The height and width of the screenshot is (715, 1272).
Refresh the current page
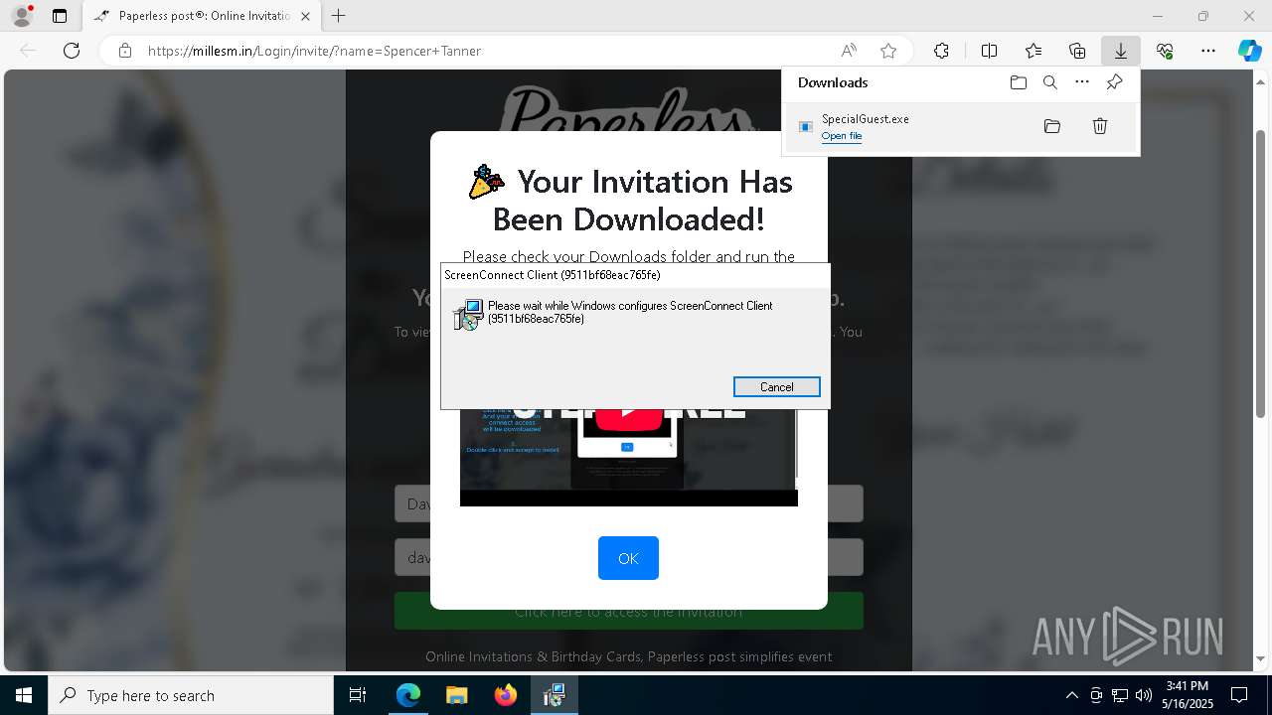click(72, 51)
